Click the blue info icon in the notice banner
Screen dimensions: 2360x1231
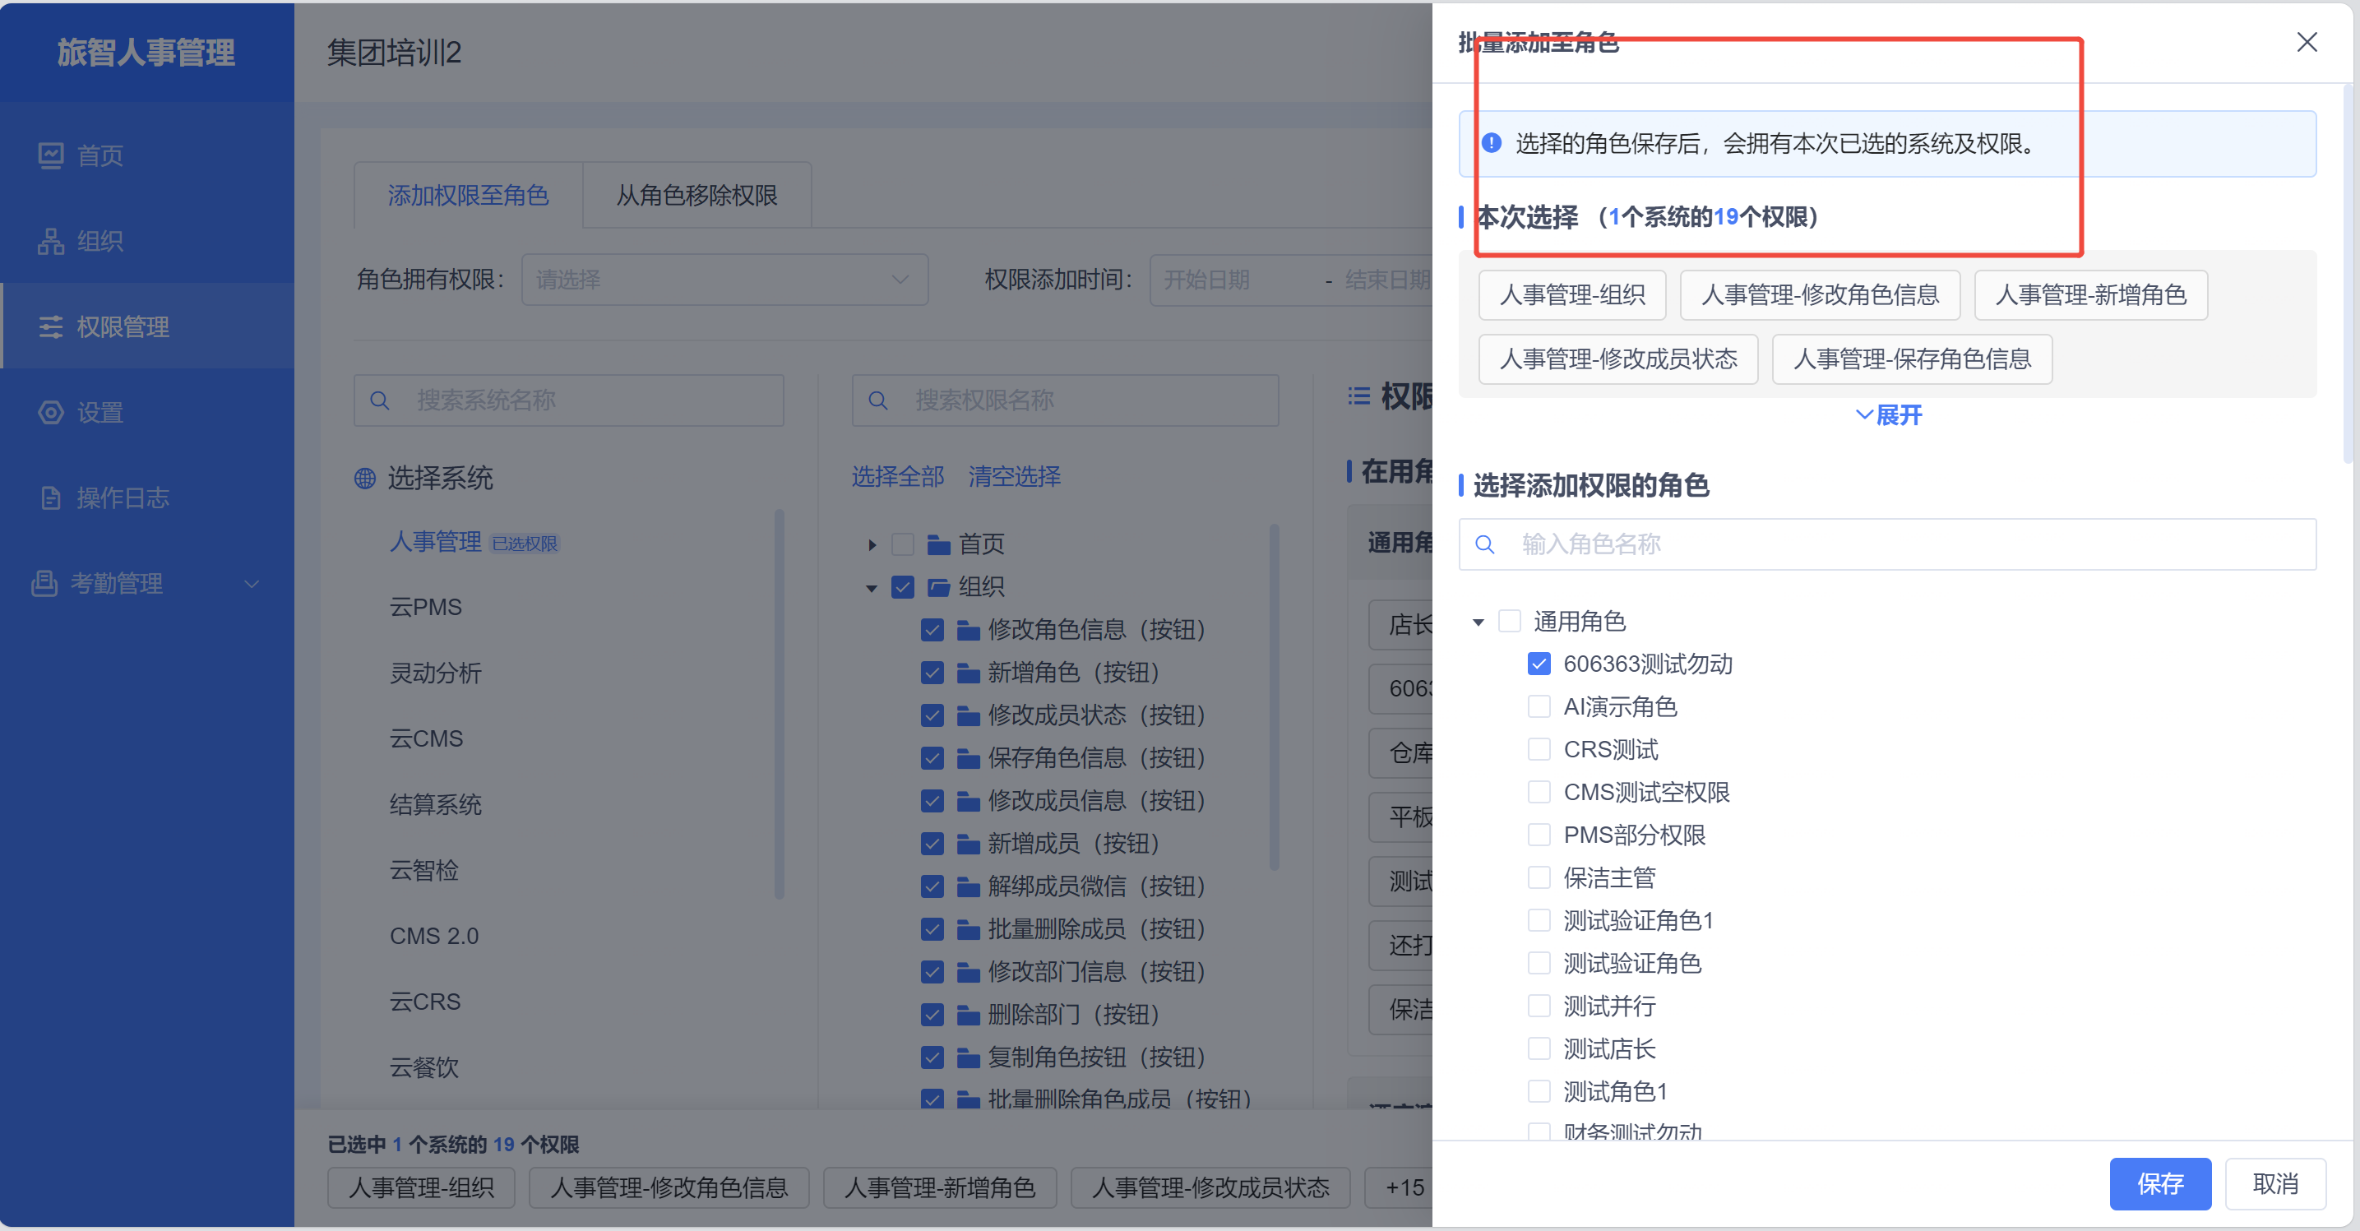[x=1492, y=143]
